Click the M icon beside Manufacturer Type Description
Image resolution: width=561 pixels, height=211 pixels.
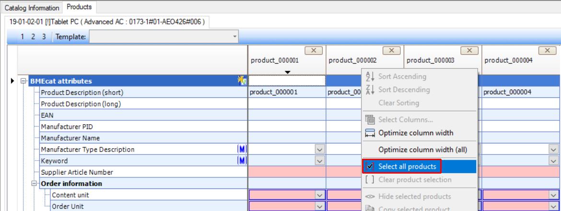[x=242, y=150]
